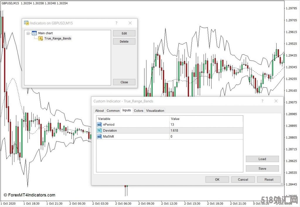Viewport: 300px width, 207px height.
Task: Click the 1.29795 price scale label
Action: point(292,9)
